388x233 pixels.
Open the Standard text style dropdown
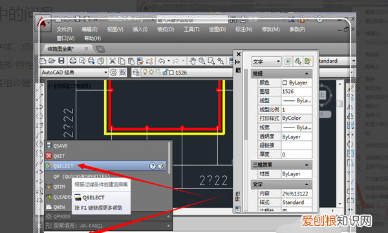tap(353, 61)
